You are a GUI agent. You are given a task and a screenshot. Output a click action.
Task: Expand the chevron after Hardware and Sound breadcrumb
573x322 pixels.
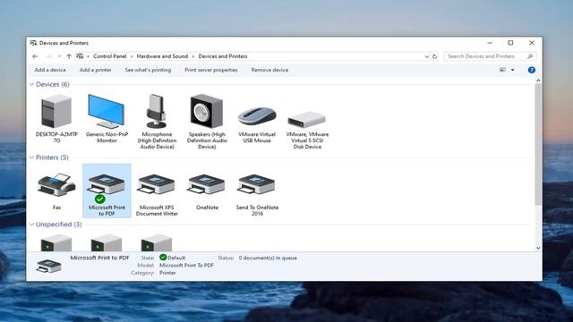click(x=193, y=56)
